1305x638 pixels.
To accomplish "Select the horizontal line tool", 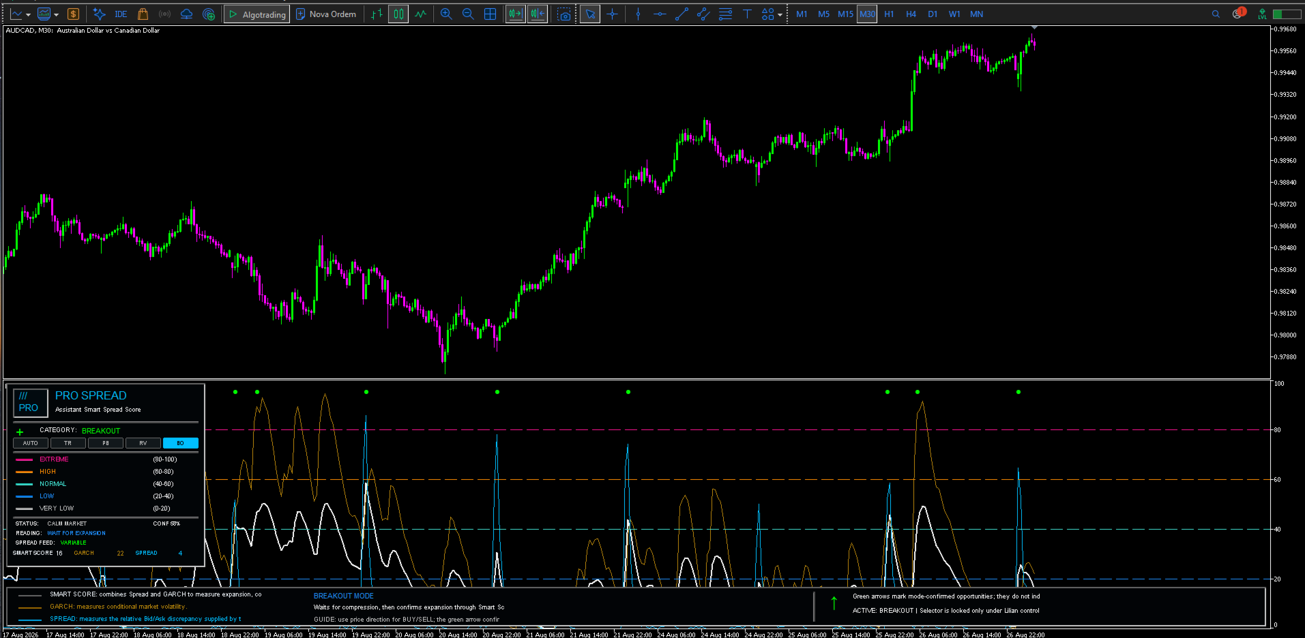I will pyautogui.click(x=660, y=14).
